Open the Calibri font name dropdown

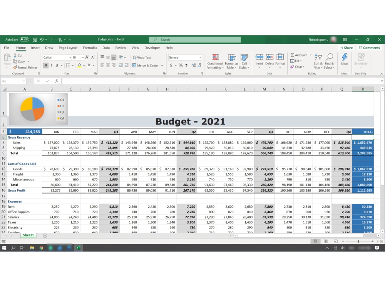tap(70, 58)
